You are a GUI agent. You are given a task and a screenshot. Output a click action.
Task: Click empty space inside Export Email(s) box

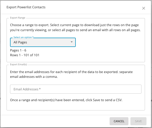75,106
